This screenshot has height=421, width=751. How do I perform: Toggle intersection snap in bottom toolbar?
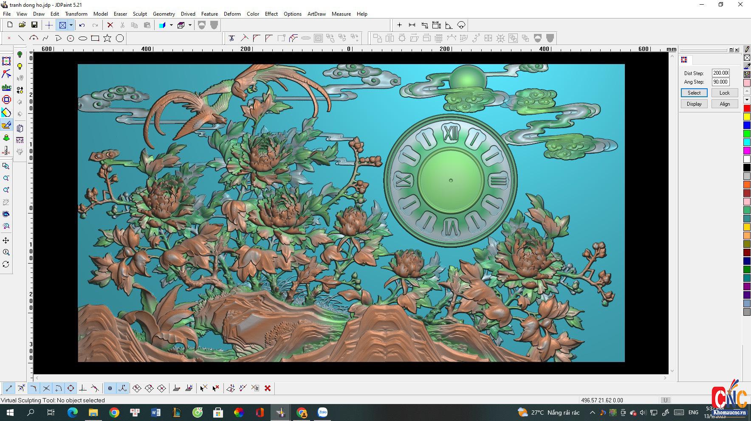[x=46, y=388]
